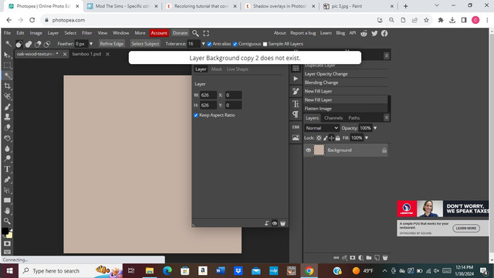The image size is (494, 278).
Task: Open the Actions panel play icon
Action: [296, 79]
